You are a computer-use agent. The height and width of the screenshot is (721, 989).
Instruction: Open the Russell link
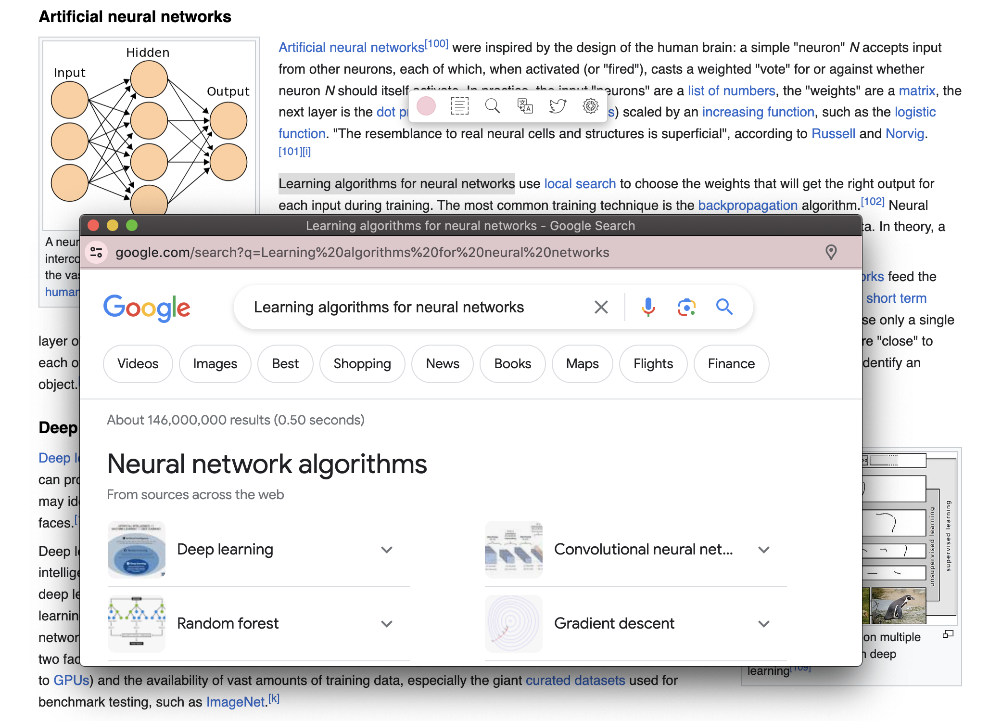coord(833,134)
